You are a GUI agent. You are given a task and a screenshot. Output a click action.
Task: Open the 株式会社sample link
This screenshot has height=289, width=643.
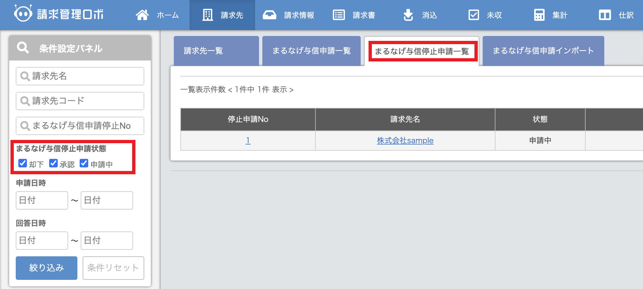tap(405, 141)
